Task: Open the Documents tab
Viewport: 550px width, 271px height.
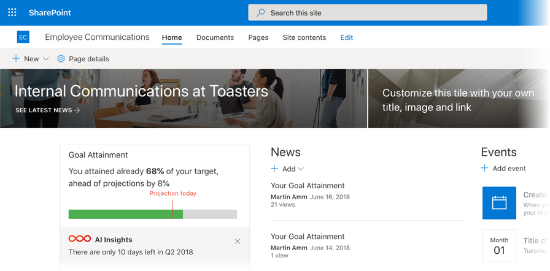Action: pos(215,37)
